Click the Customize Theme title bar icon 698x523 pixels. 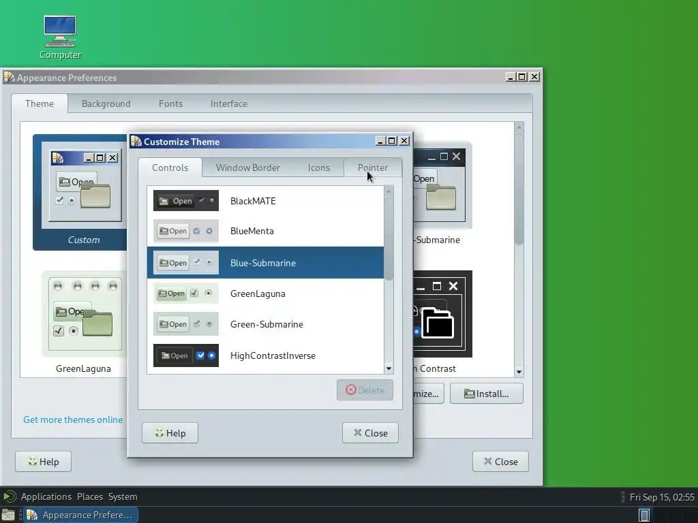(136, 142)
